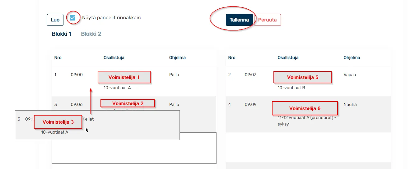Click the Osallistuja header in left panel
This screenshot has height=169, width=415.
point(114,58)
